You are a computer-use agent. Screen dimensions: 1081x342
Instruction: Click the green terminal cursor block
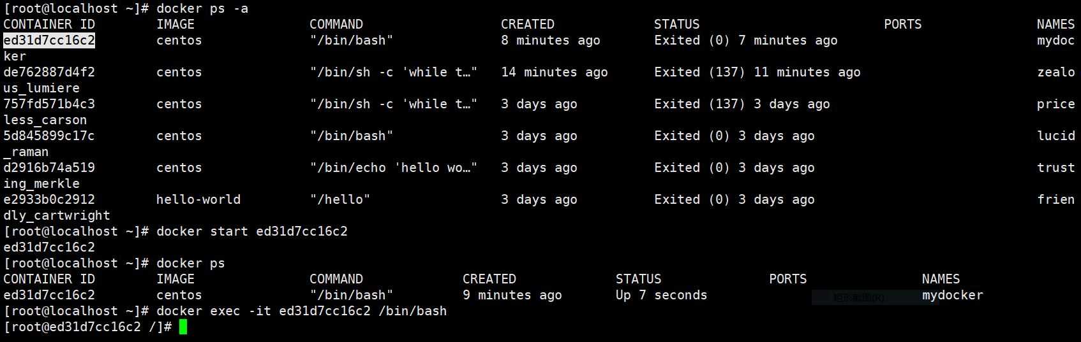coord(183,327)
